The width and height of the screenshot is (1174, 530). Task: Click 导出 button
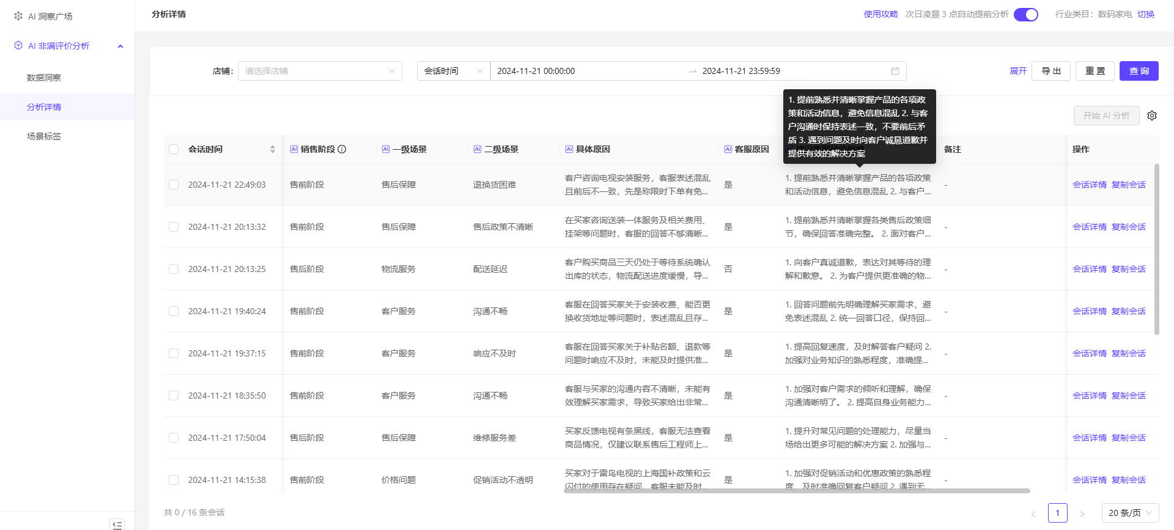tap(1051, 71)
